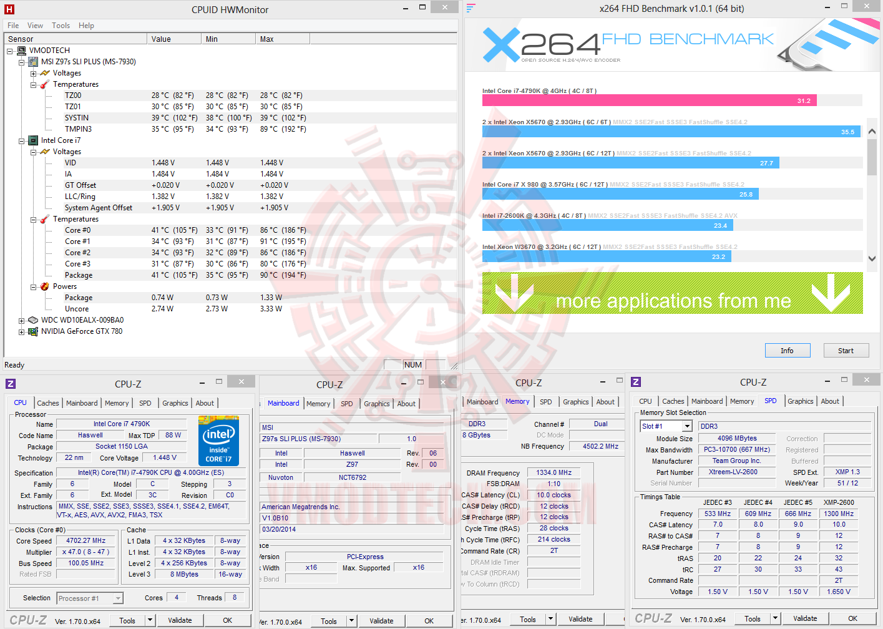Click the WDC WD10EALX hard drive icon
883x629 pixels.
pos(34,320)
